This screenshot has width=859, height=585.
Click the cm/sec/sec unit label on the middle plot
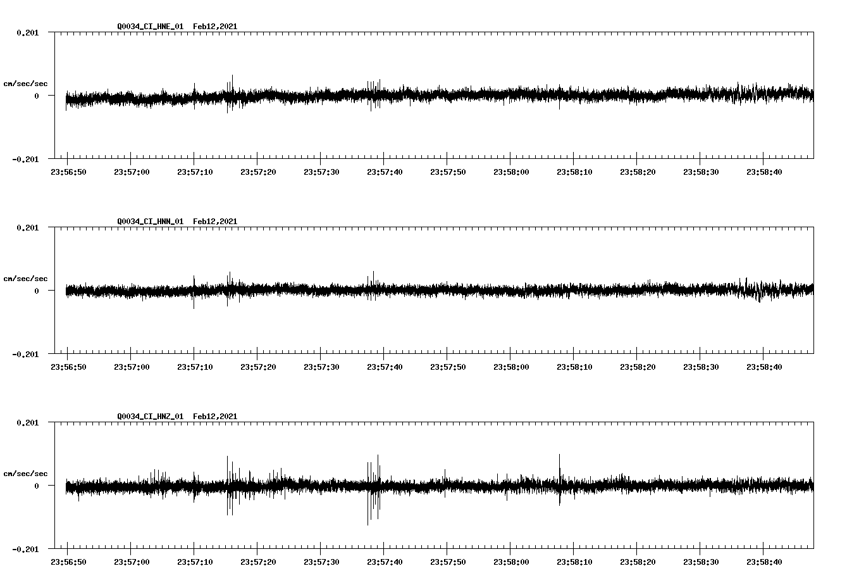[x=25, y=278]
